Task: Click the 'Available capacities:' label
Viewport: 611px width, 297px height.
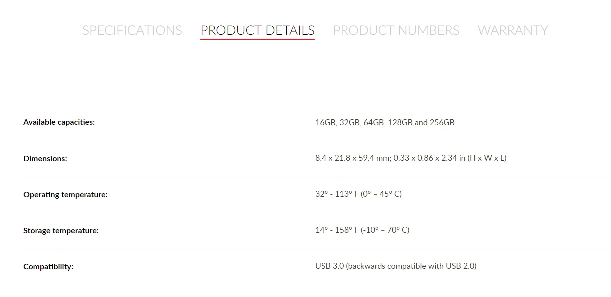Action: pyautogui.click(x=59, y=122)
